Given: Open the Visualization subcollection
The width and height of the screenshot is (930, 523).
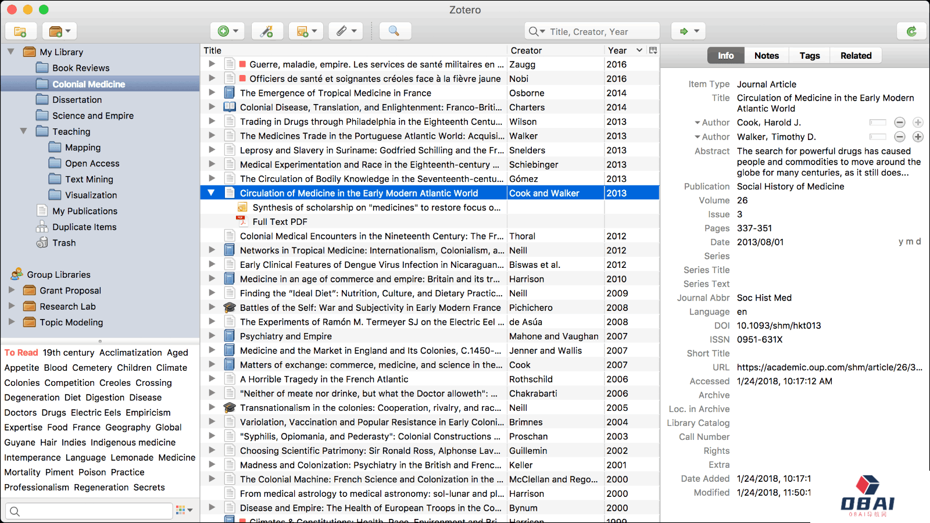Looking at the screenshot, I should [91, 195].
